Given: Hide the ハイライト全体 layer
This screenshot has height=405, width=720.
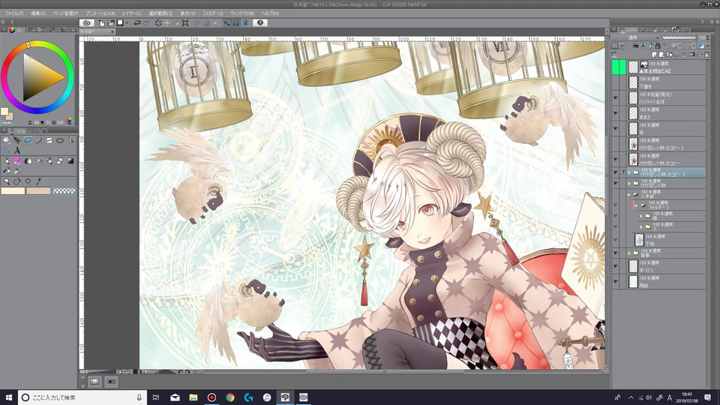Looking at the screenshot, I should pos(615,97).
